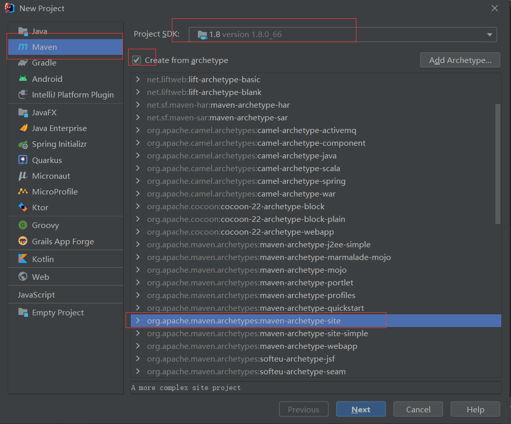The width and height of the screenshot is (511, 424).
Task: Click the disabled Previous button
Action: 304,409
